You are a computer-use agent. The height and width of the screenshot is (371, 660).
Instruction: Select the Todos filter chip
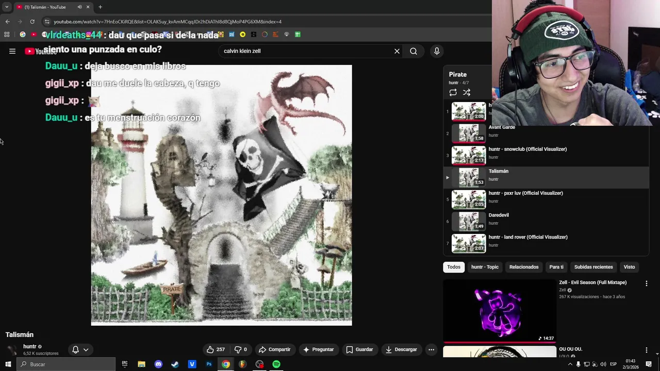[454, 267]
